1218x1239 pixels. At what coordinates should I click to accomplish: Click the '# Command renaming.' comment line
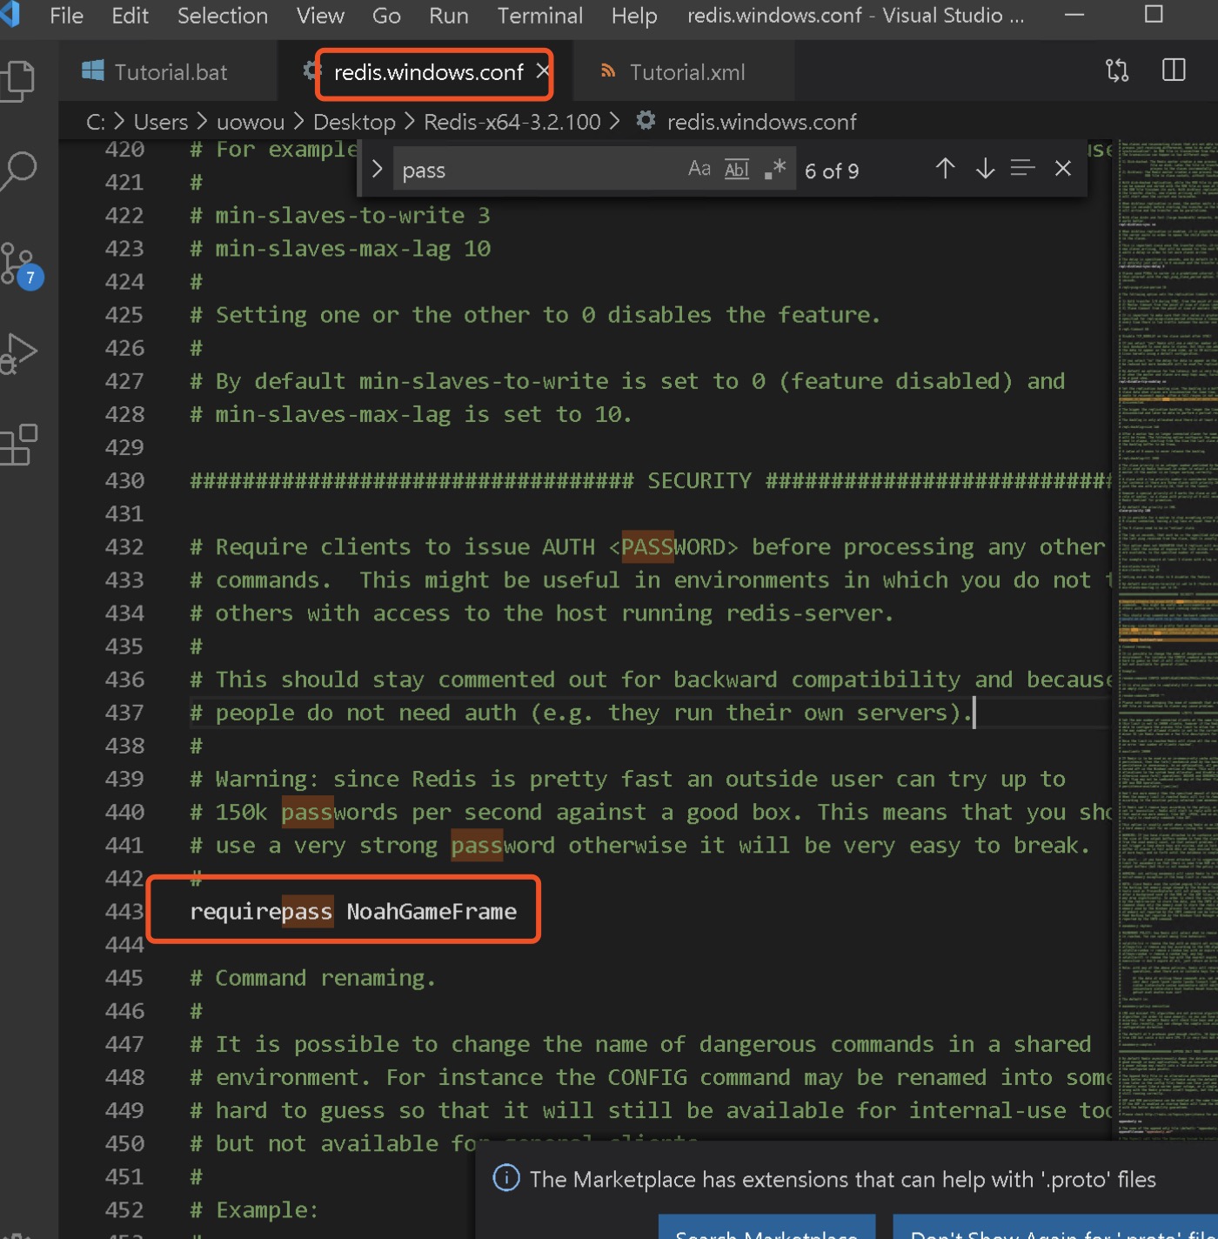(313, 978)
